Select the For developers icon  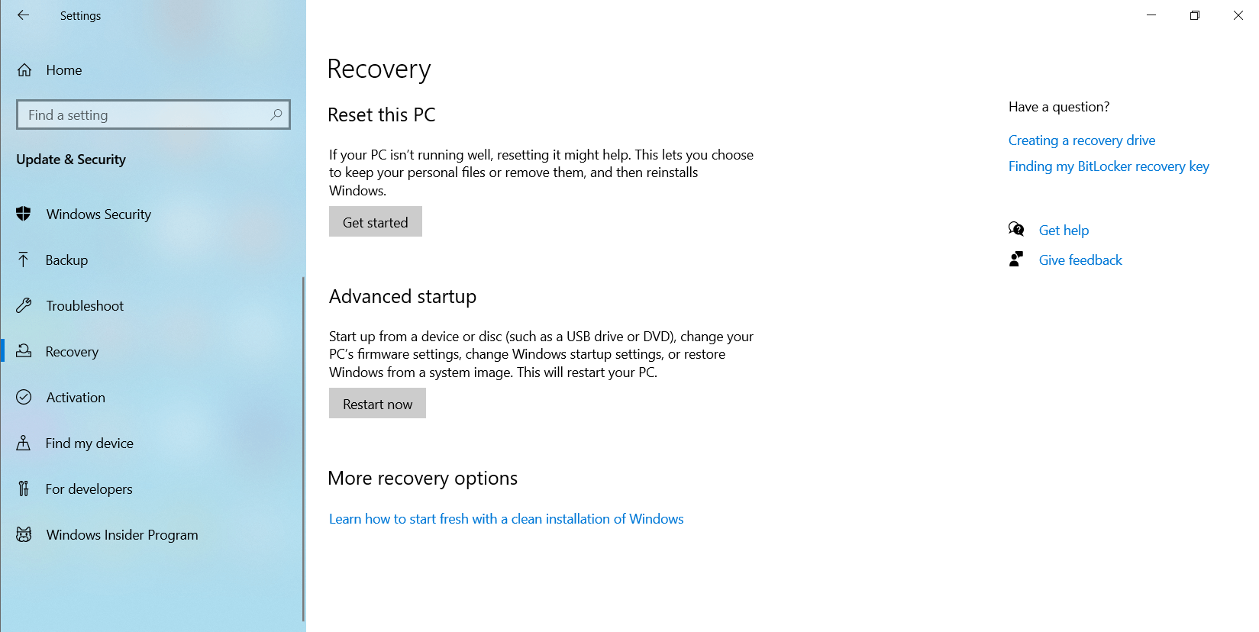point(24,489)
